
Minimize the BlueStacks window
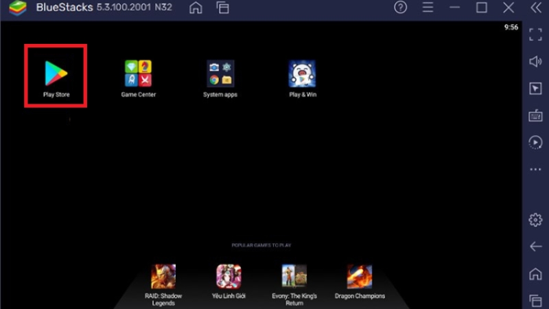pos(454,8)
